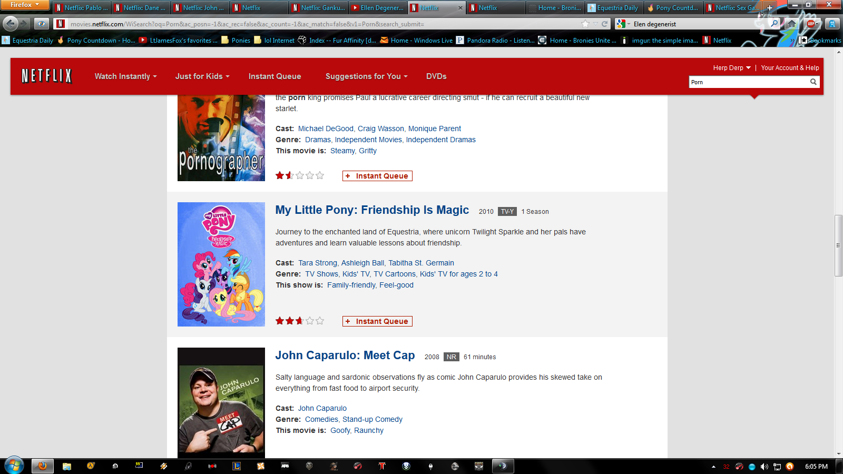
Task: Open John Caparulo: Meet Cap title link
Action: tap(345, 355)
